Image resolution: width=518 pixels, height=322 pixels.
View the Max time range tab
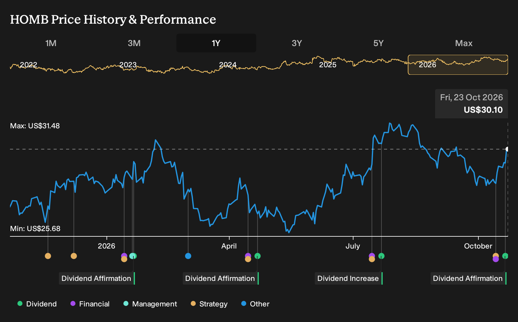click(464, 43)
